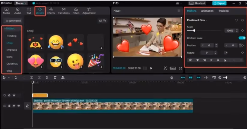This screenshot has height=129, width=247.
Task: Click the Player fullscreen expand icon
Action: (180, 68)
